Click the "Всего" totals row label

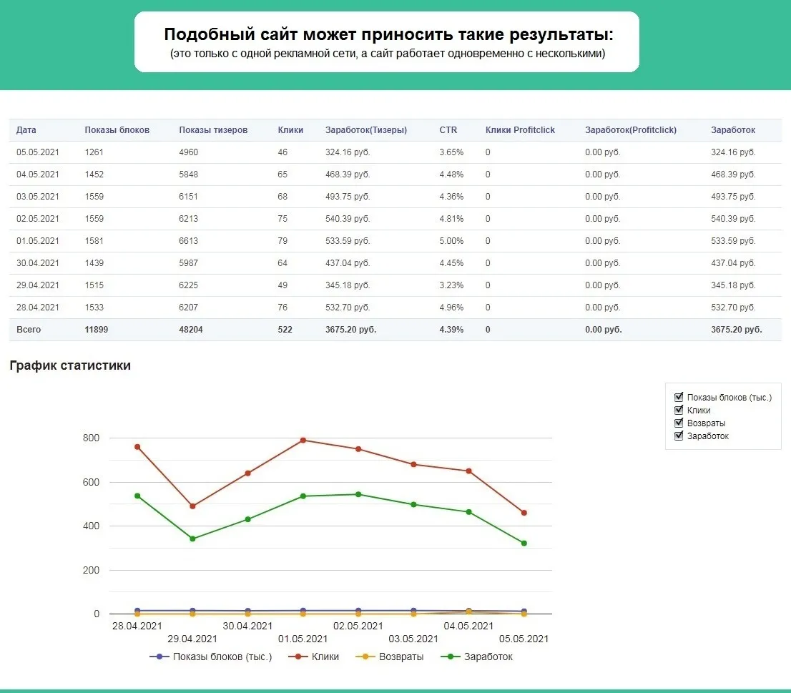29,330
